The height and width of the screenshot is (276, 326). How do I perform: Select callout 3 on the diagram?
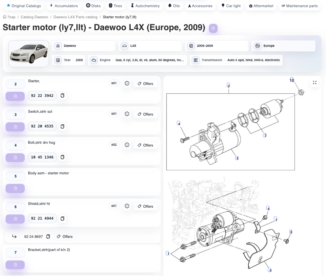[265, 135]
